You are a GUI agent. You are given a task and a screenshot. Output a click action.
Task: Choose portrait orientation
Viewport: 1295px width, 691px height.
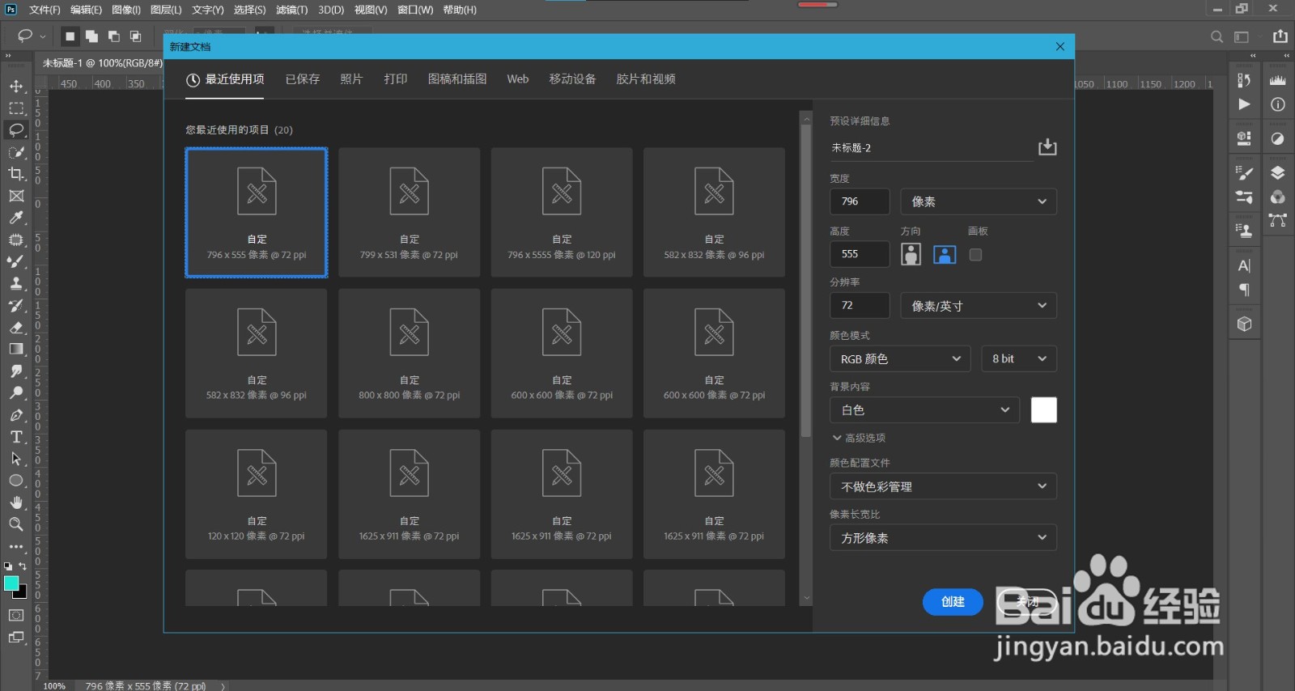911,255
